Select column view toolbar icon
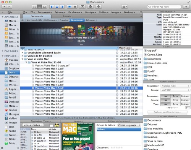The width and height of the screenshot is (191, 150). pos(44,6)
